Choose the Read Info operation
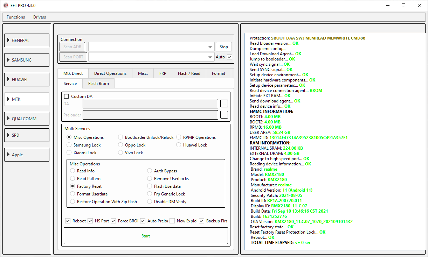 (x=73, y=171)
